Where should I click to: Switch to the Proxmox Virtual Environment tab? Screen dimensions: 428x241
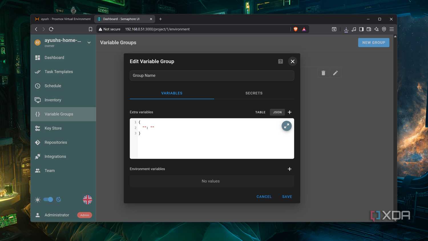point(63,19)
